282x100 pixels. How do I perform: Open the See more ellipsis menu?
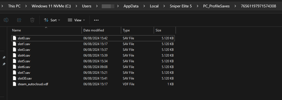pyautogui.click(x=96, y=20)
